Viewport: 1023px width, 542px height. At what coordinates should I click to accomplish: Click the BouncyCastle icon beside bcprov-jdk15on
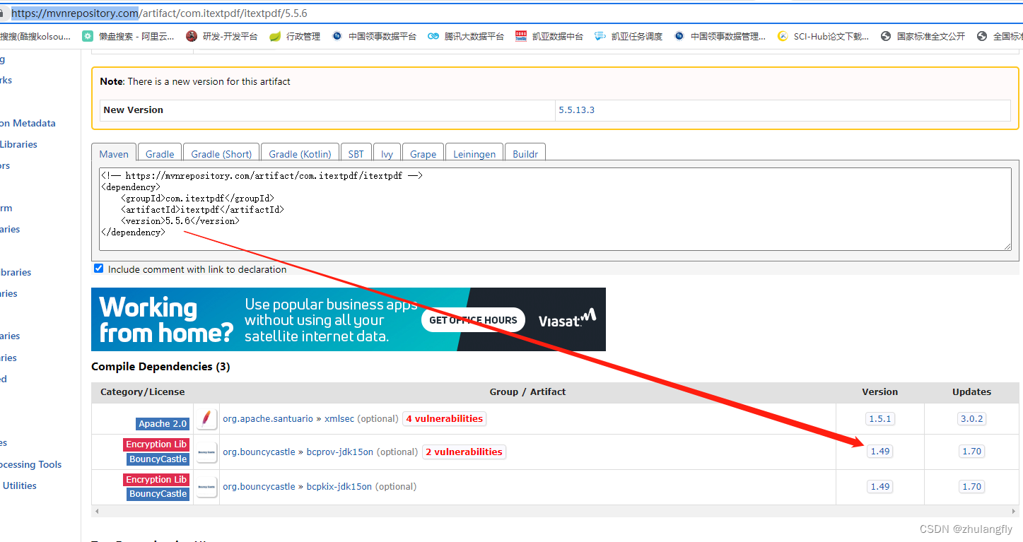pos(206,452)
